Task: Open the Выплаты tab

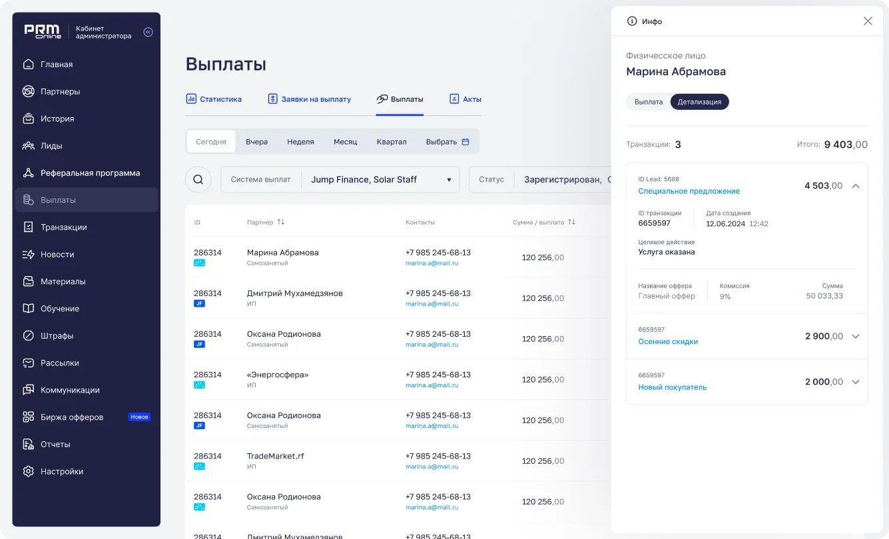Action: [400, 99]
